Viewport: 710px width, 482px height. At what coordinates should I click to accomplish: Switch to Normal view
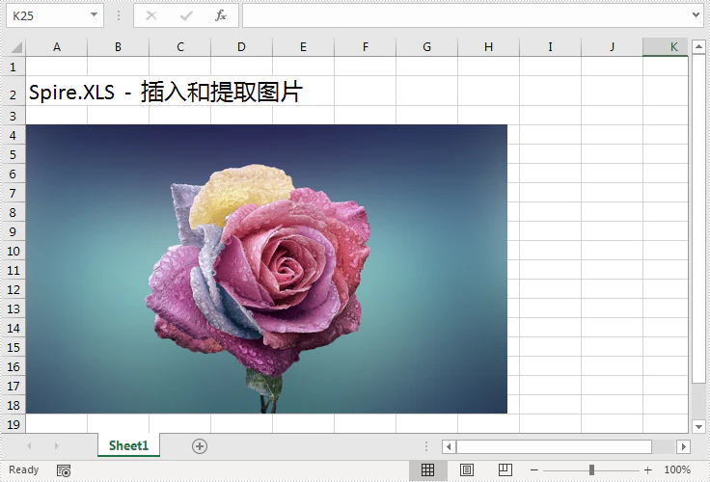pyautogui.click(x=428, y=470)
